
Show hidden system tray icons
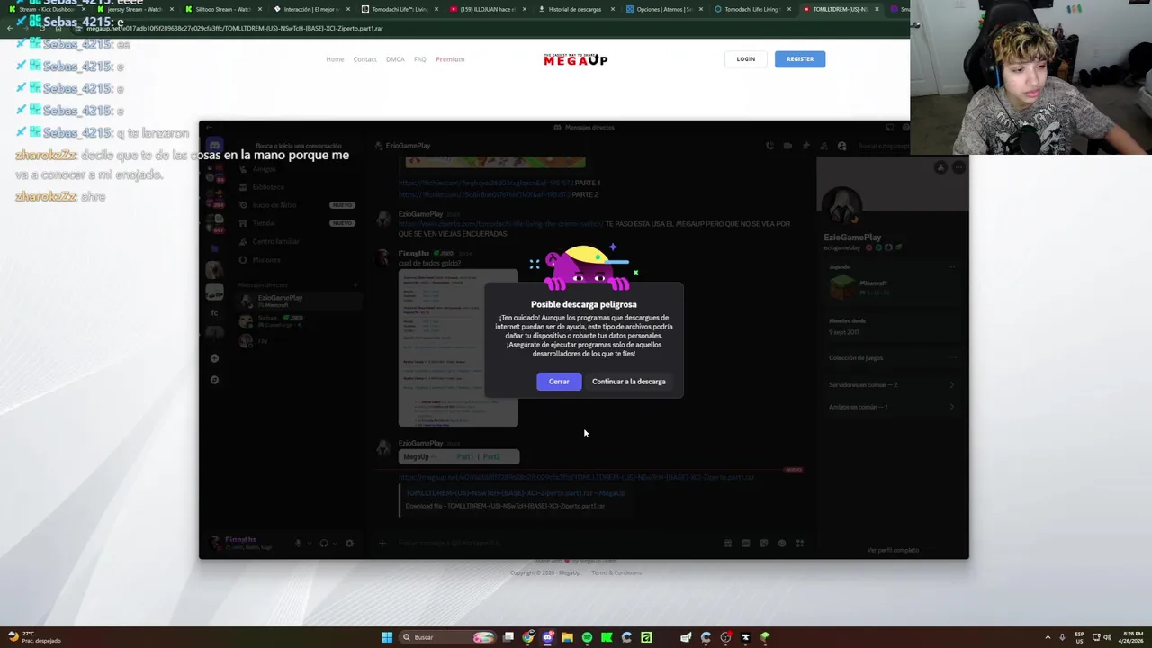click(1048, 637)
